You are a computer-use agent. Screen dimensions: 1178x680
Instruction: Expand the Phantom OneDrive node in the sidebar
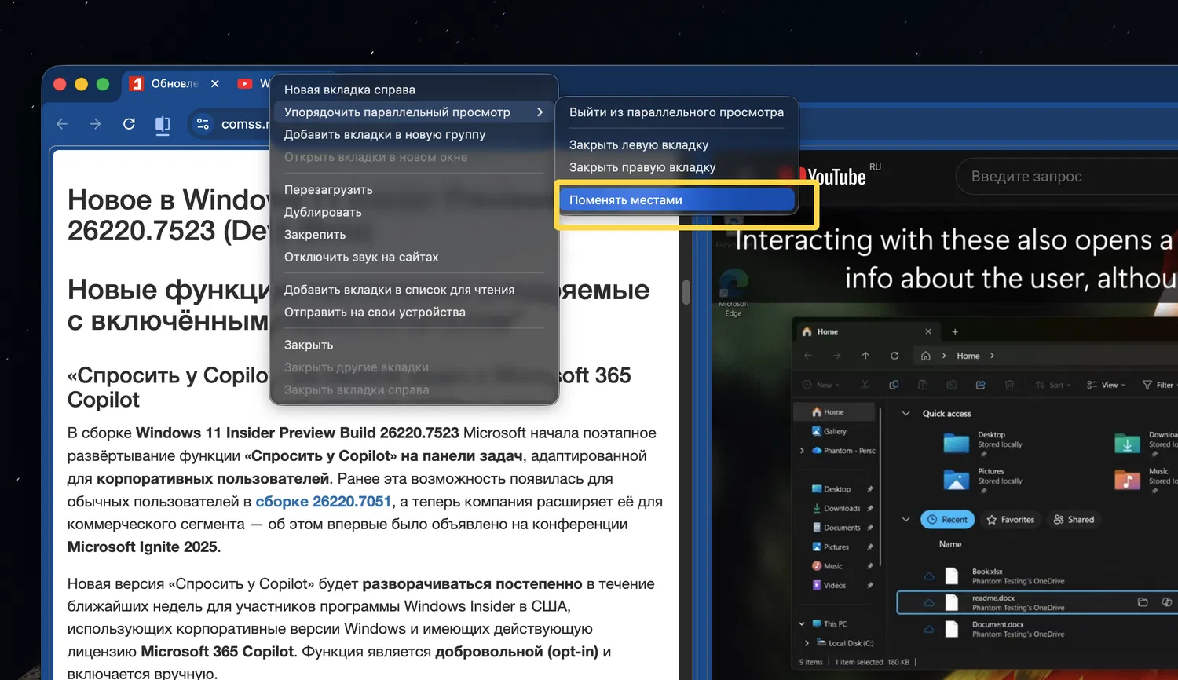click(x=802, y=451)
